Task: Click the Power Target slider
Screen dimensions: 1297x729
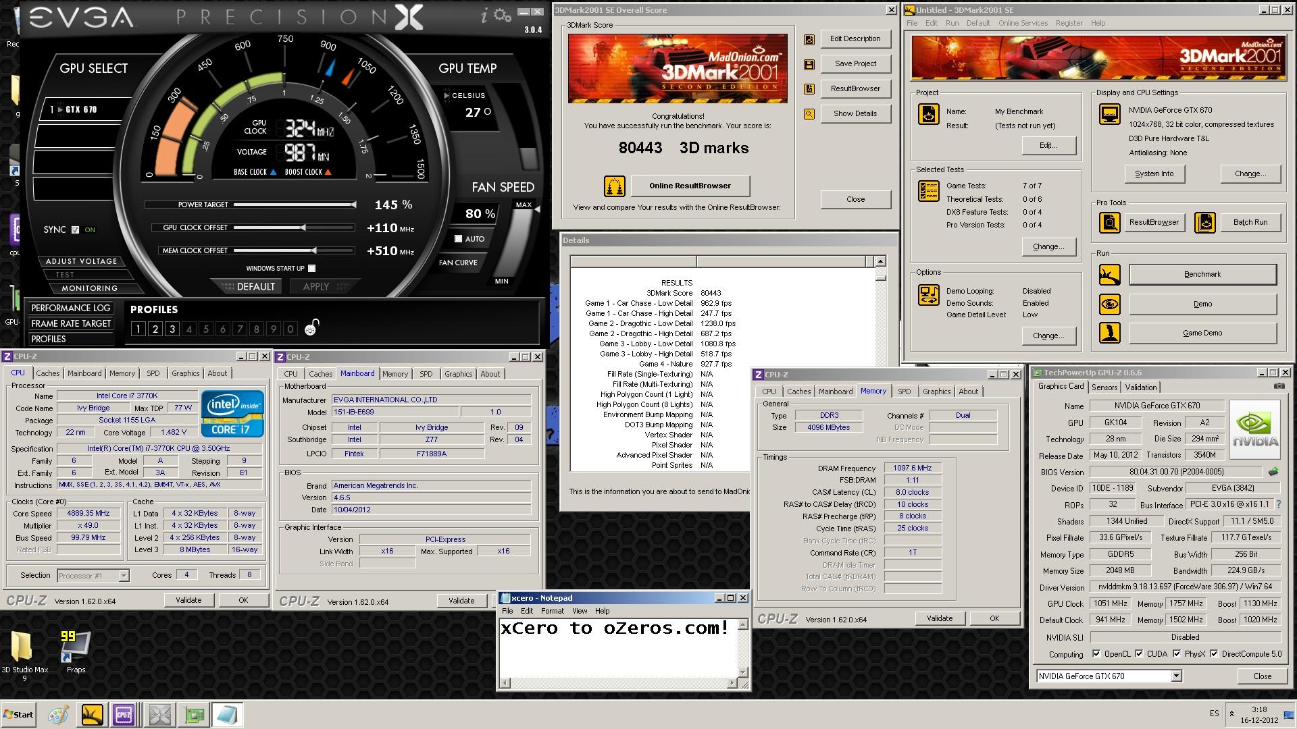Action: [x=294, y=205]
